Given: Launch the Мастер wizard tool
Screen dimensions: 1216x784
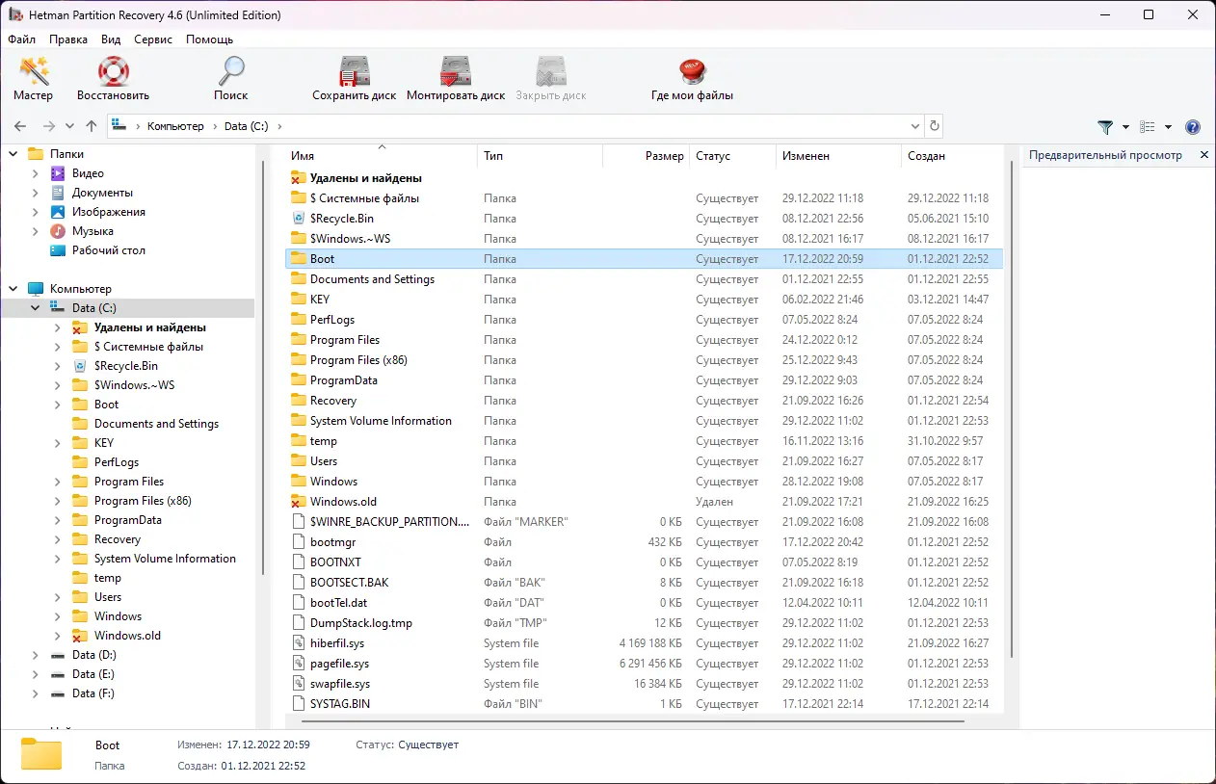Looking at the screenshot, I should (x=34, y=79).
